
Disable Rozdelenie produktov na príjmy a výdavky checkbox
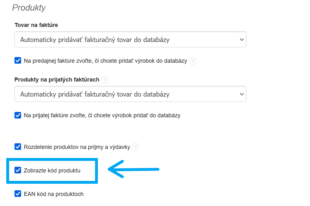coord(18,147)
